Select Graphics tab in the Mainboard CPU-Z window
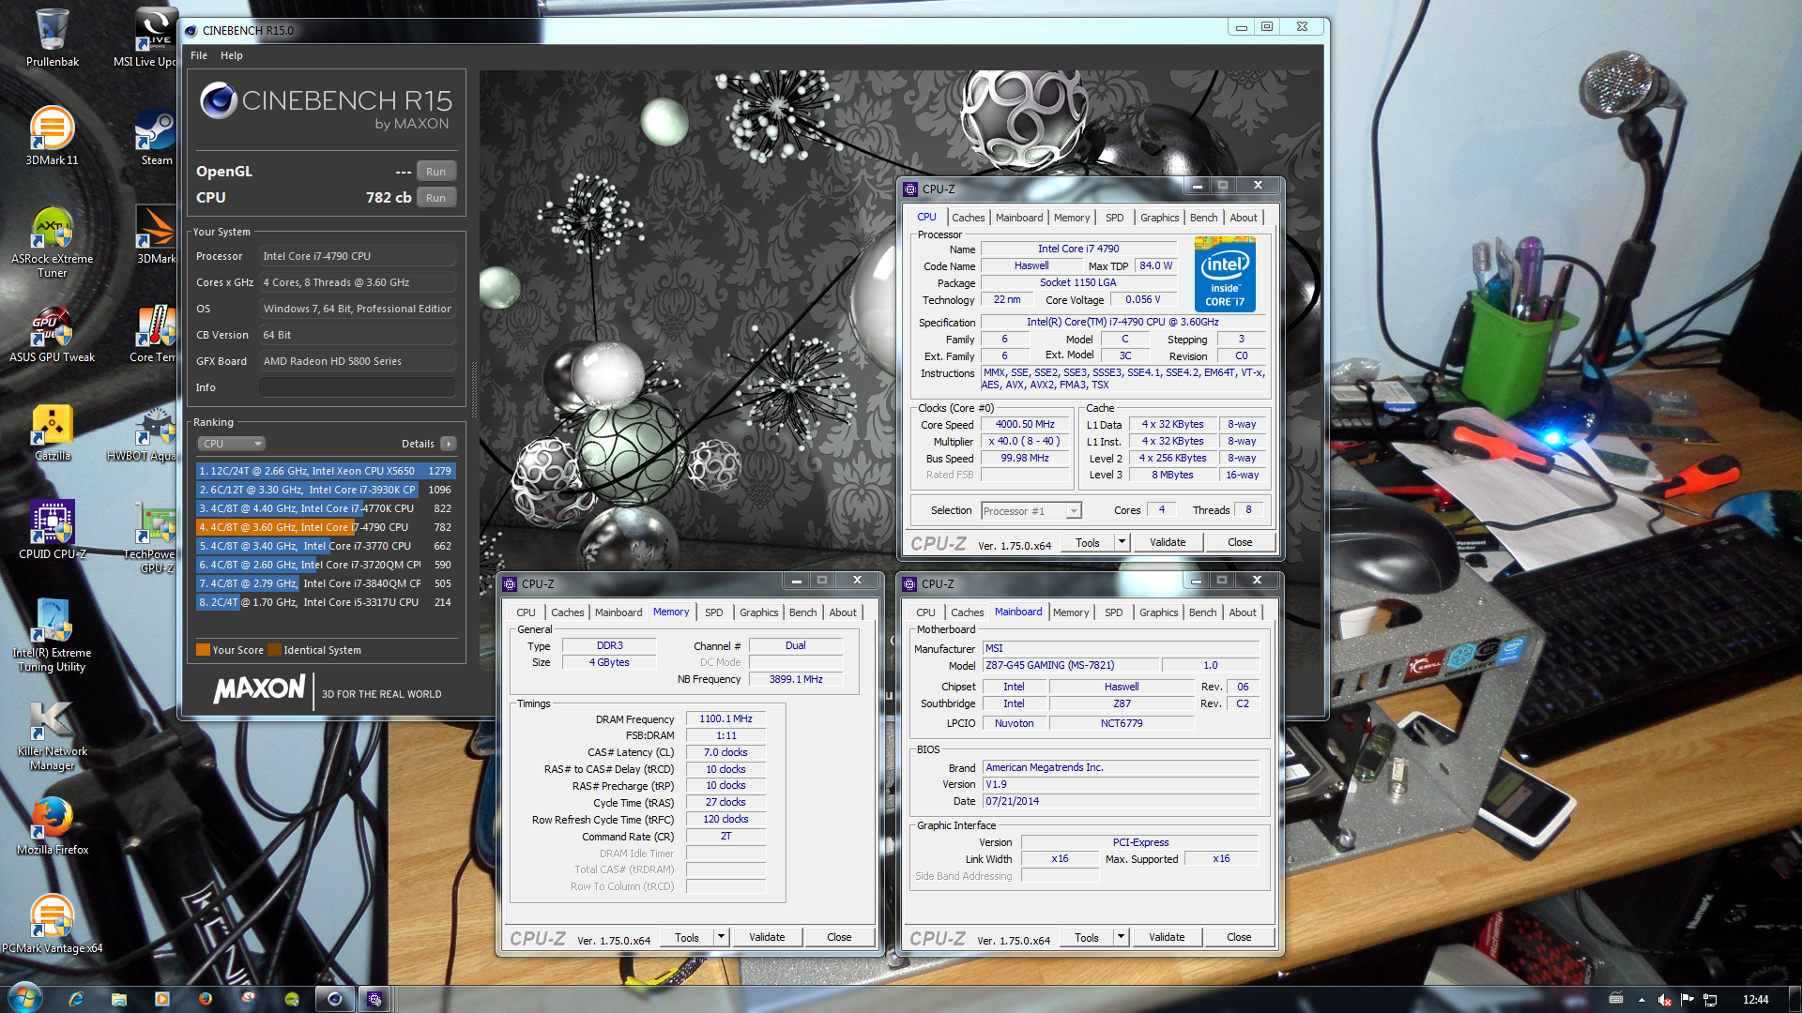 (1159, 612)
